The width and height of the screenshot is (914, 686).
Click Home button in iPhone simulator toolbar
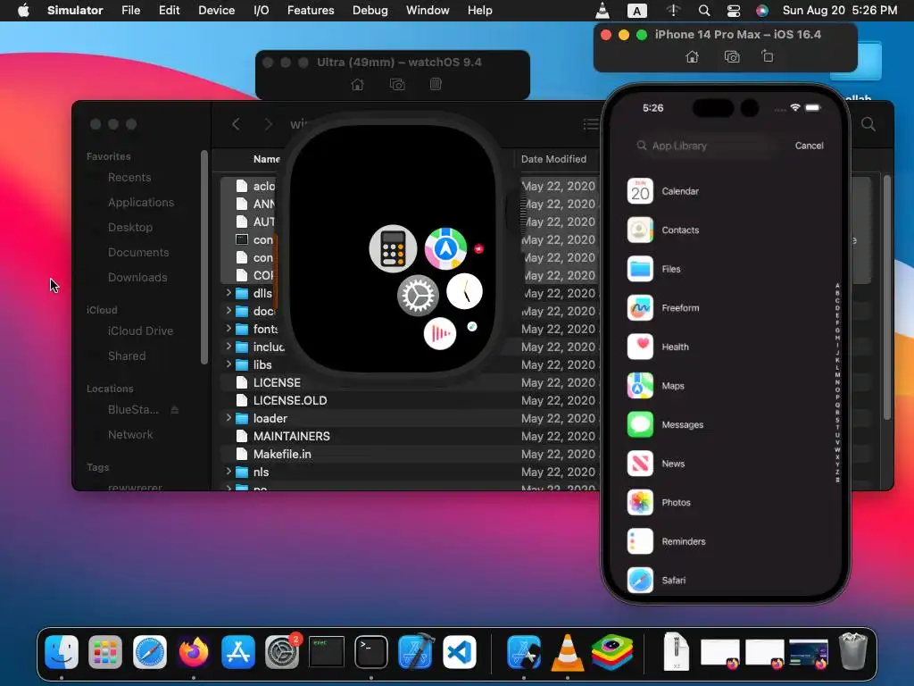tap(692, 56)
